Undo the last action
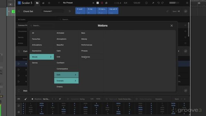 point(158,3)
